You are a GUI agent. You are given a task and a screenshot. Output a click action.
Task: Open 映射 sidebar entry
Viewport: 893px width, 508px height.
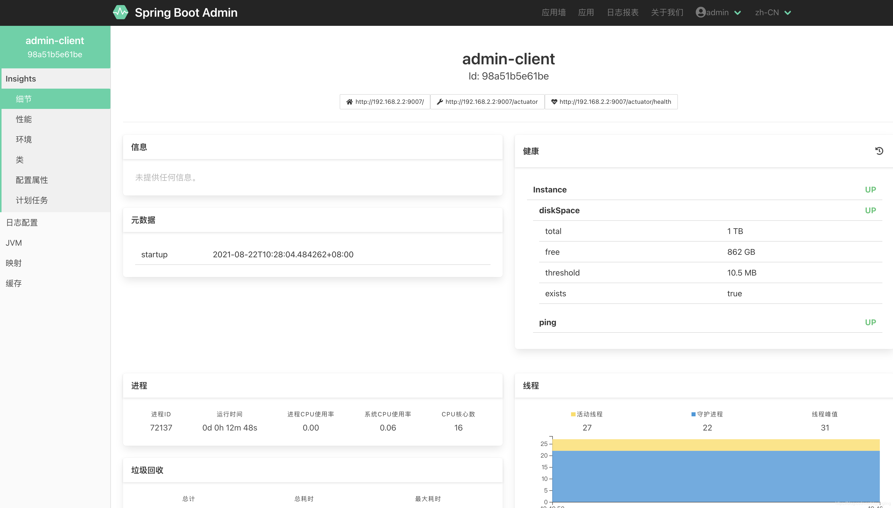tap(14, 263)
